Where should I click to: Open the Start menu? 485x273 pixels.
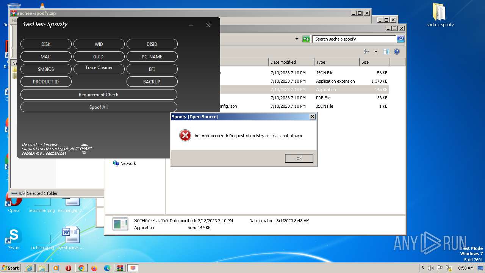(x=11, y=268)
